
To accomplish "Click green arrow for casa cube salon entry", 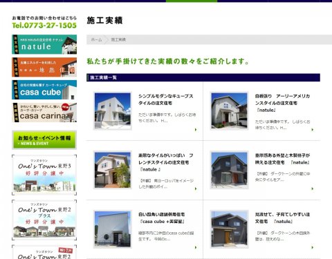I will (x=196, y=247).
